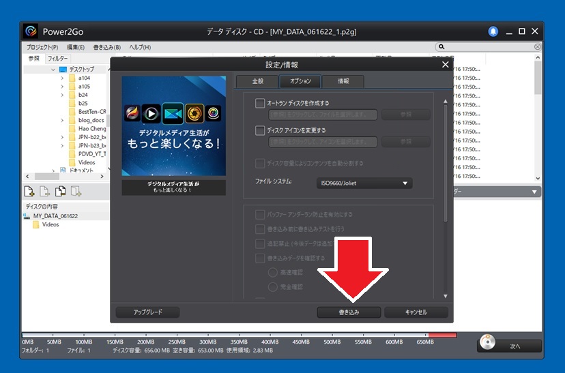Click the add new folder icon
The width and height of the screenshot is (565, 373).
76,191
